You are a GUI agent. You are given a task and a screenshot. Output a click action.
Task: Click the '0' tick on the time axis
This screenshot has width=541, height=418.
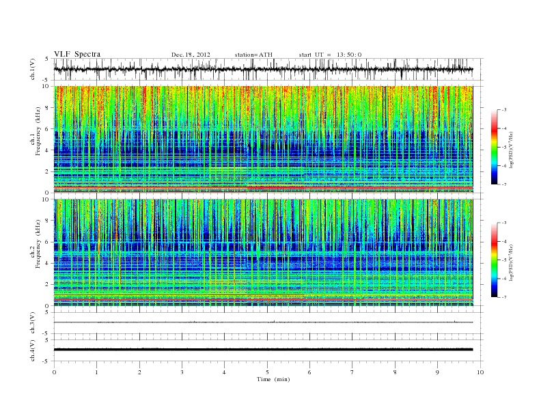point(54,372)
